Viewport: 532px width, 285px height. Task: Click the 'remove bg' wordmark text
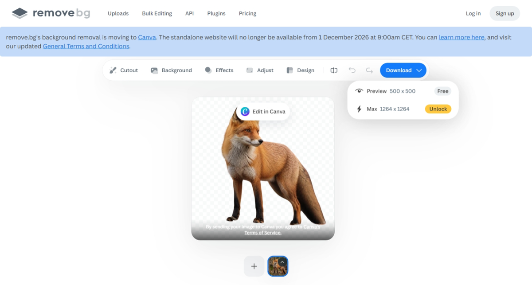pyautogui.click(x=61, y=13)
